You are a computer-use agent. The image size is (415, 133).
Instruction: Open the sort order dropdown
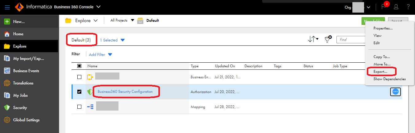[x=313, y=39]
